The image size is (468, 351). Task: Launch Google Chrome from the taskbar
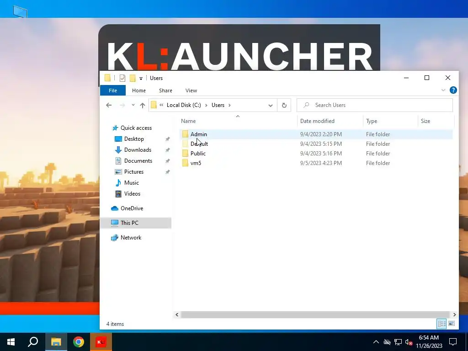click(79, 342)
